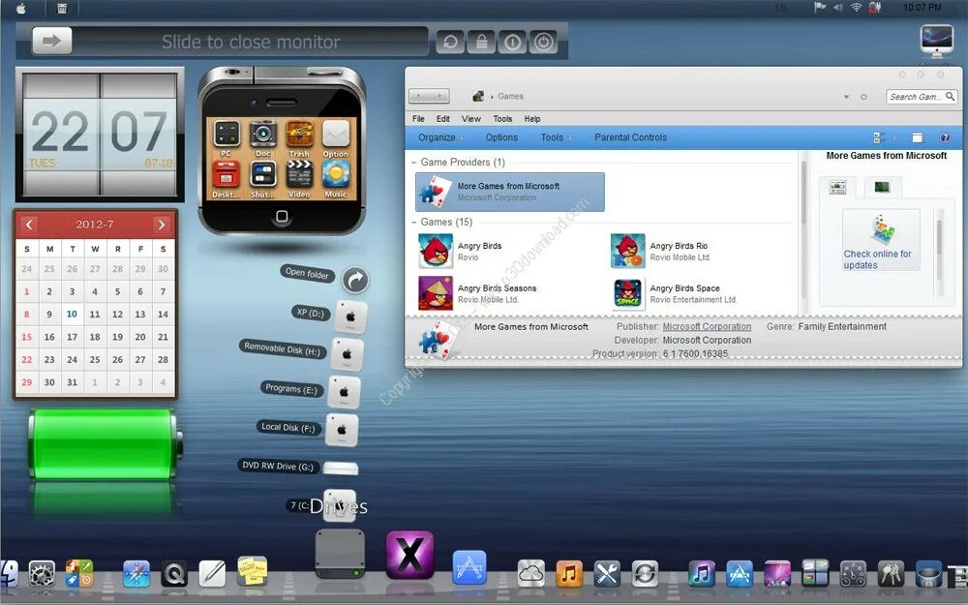968x605 pixels.
Task: Open the PC icon on the phone widget
Action: point(226,134)
